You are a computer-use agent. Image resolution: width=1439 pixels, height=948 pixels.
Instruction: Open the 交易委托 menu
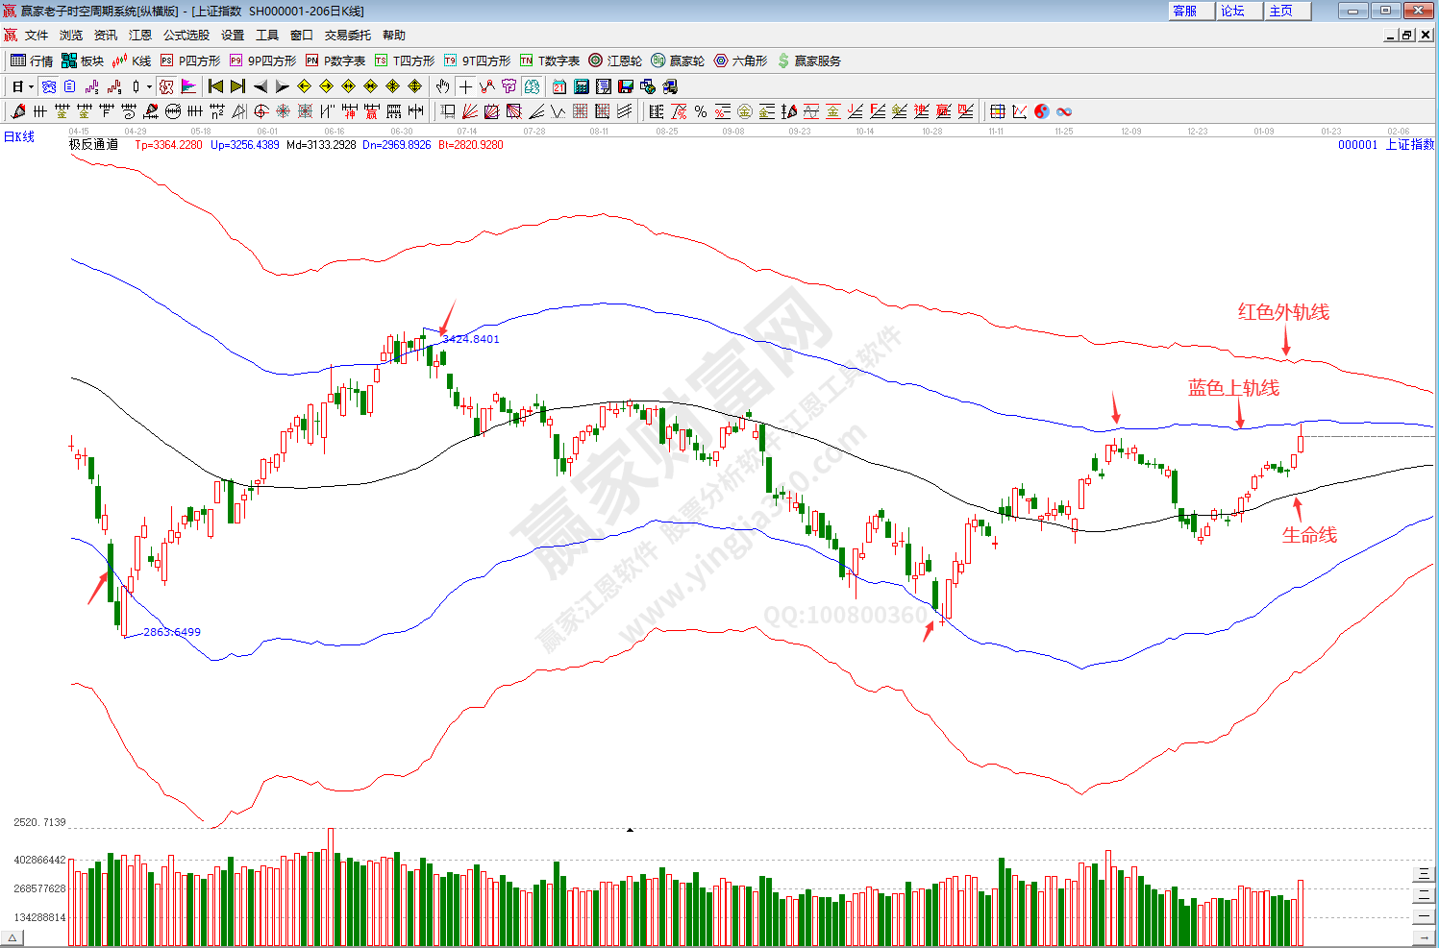pos(347,35)
